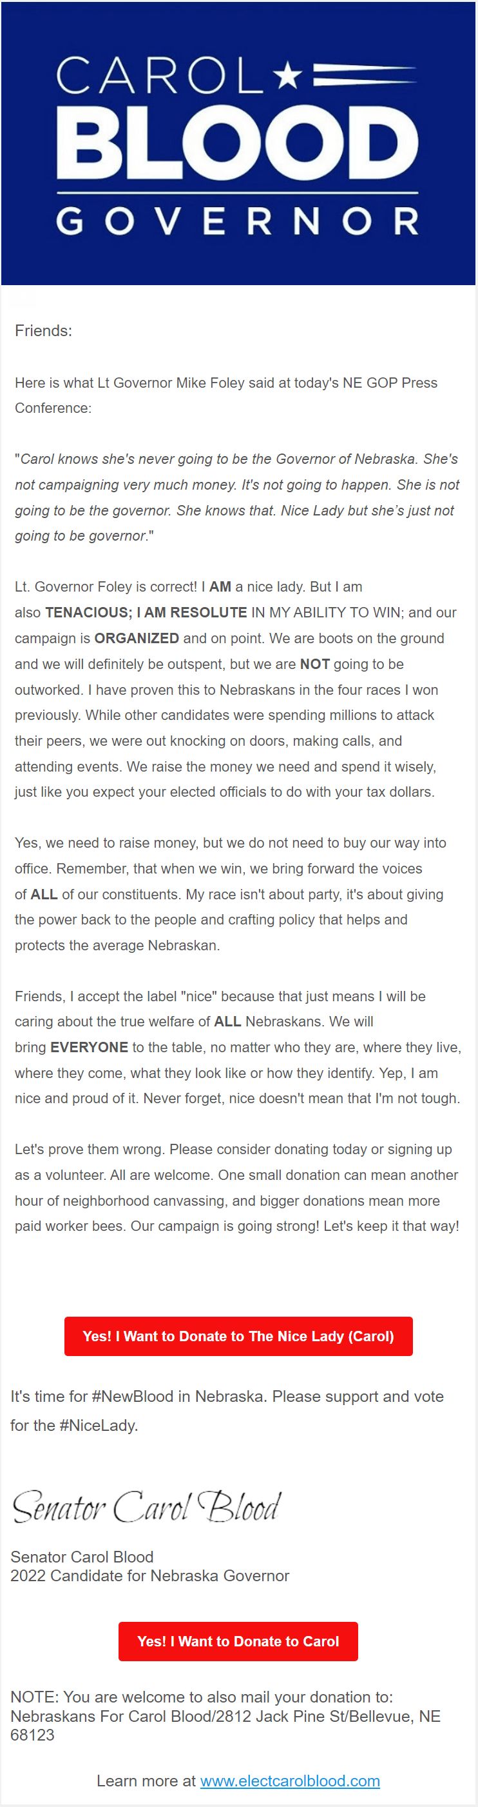Viewport: 478px width, 1807px height.
Task: Click the GOVERNOR word in the banner
Action: [x=238, y=222]
